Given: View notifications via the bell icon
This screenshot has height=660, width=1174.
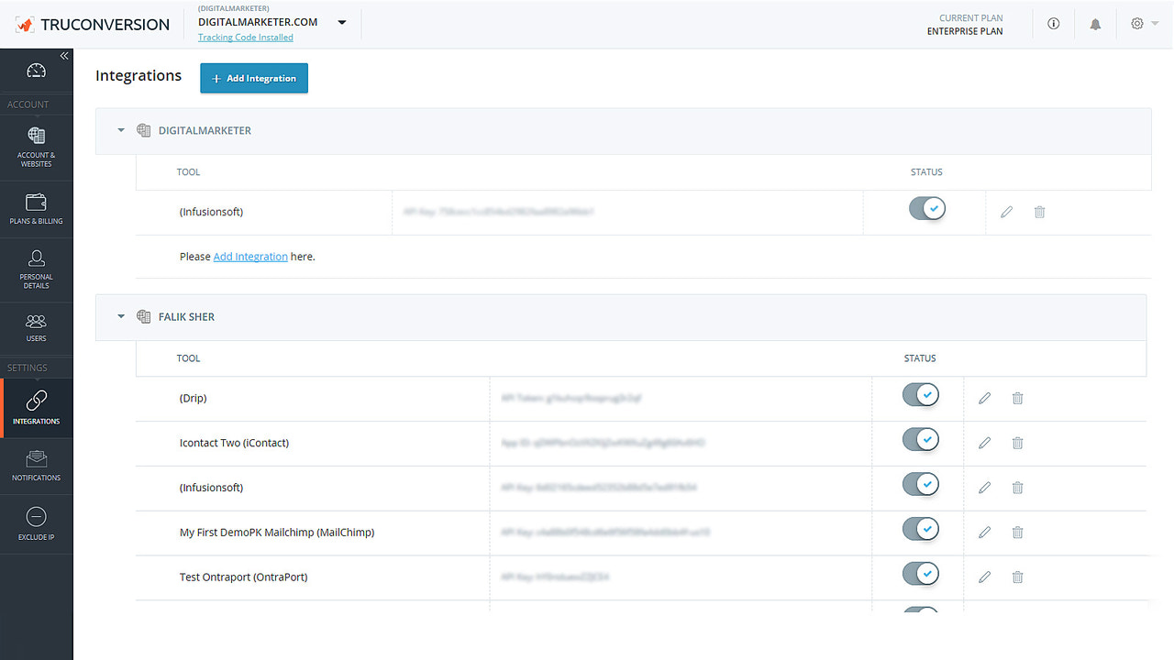Looking at the screenshot, I should pyautogui.click(x=1095, y=23).
